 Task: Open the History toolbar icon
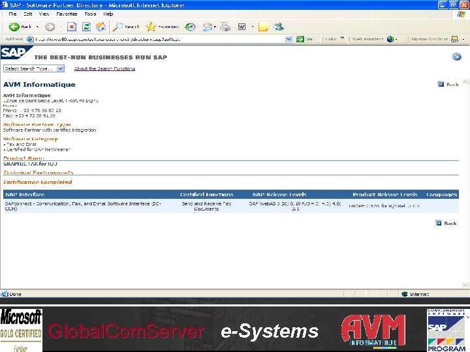[x=190, y=27]
